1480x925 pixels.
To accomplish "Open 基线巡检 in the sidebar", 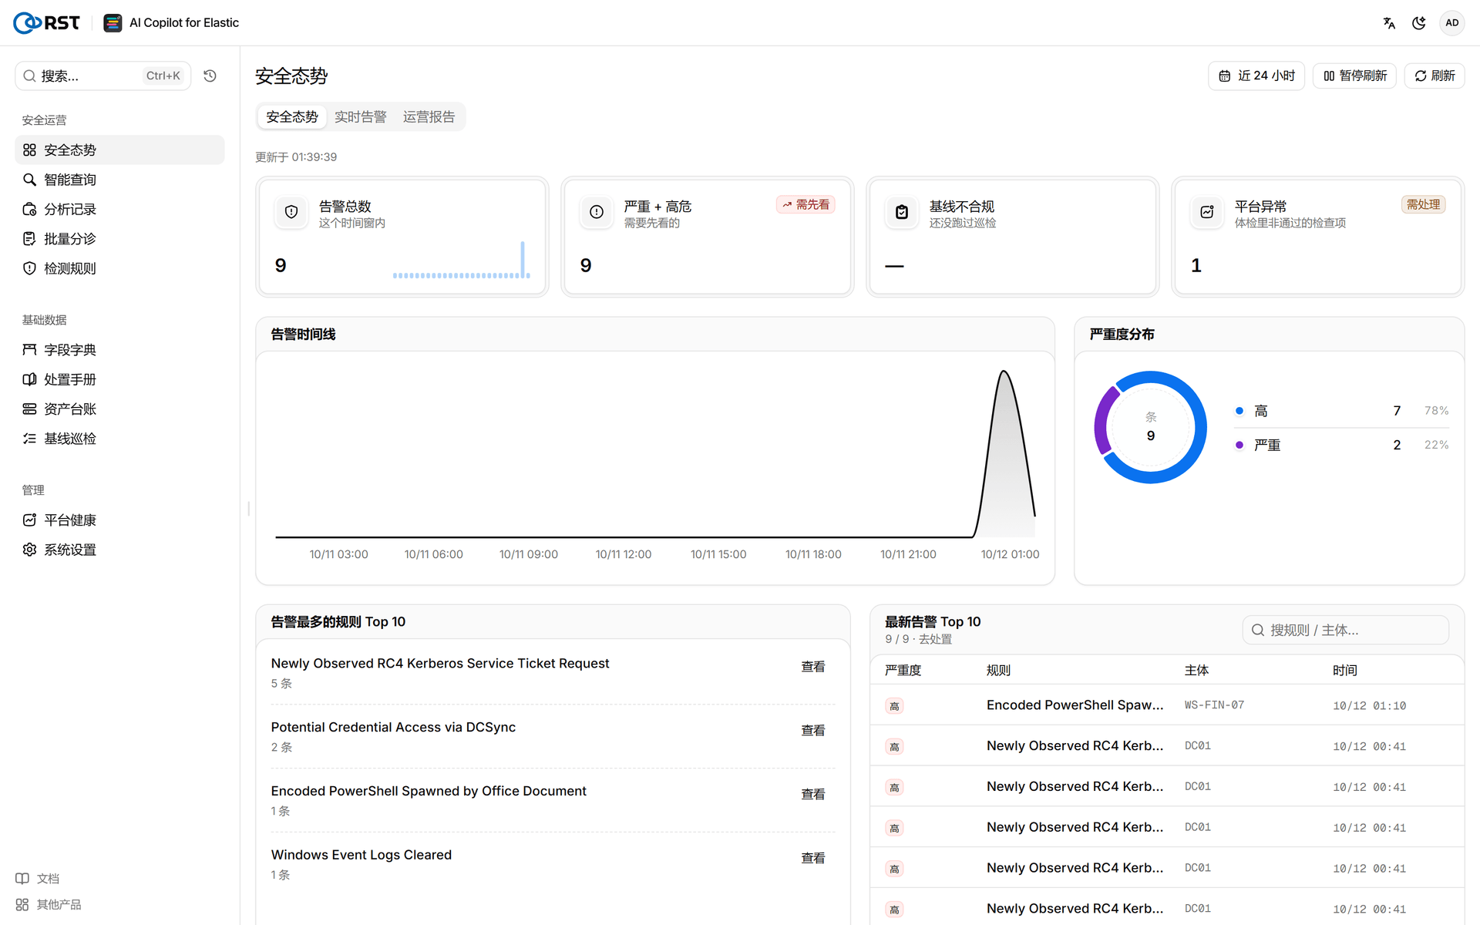I will coord(119,439).
